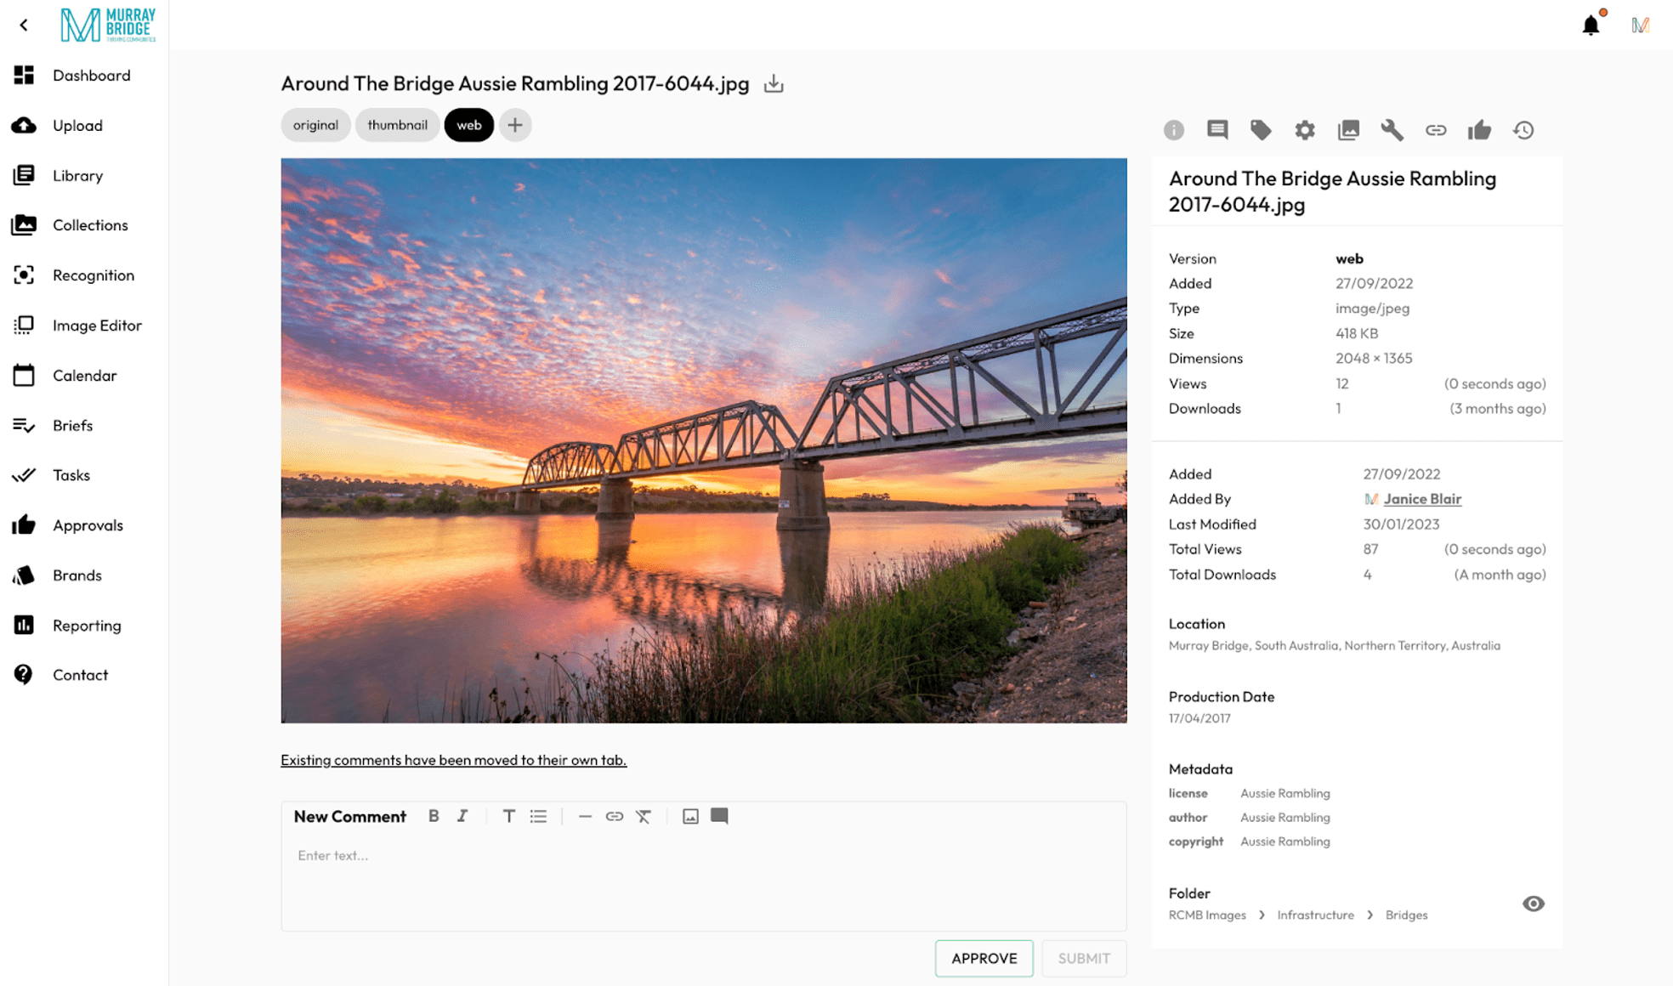
Task: Select the web version chip
Action: pos(468,125)
